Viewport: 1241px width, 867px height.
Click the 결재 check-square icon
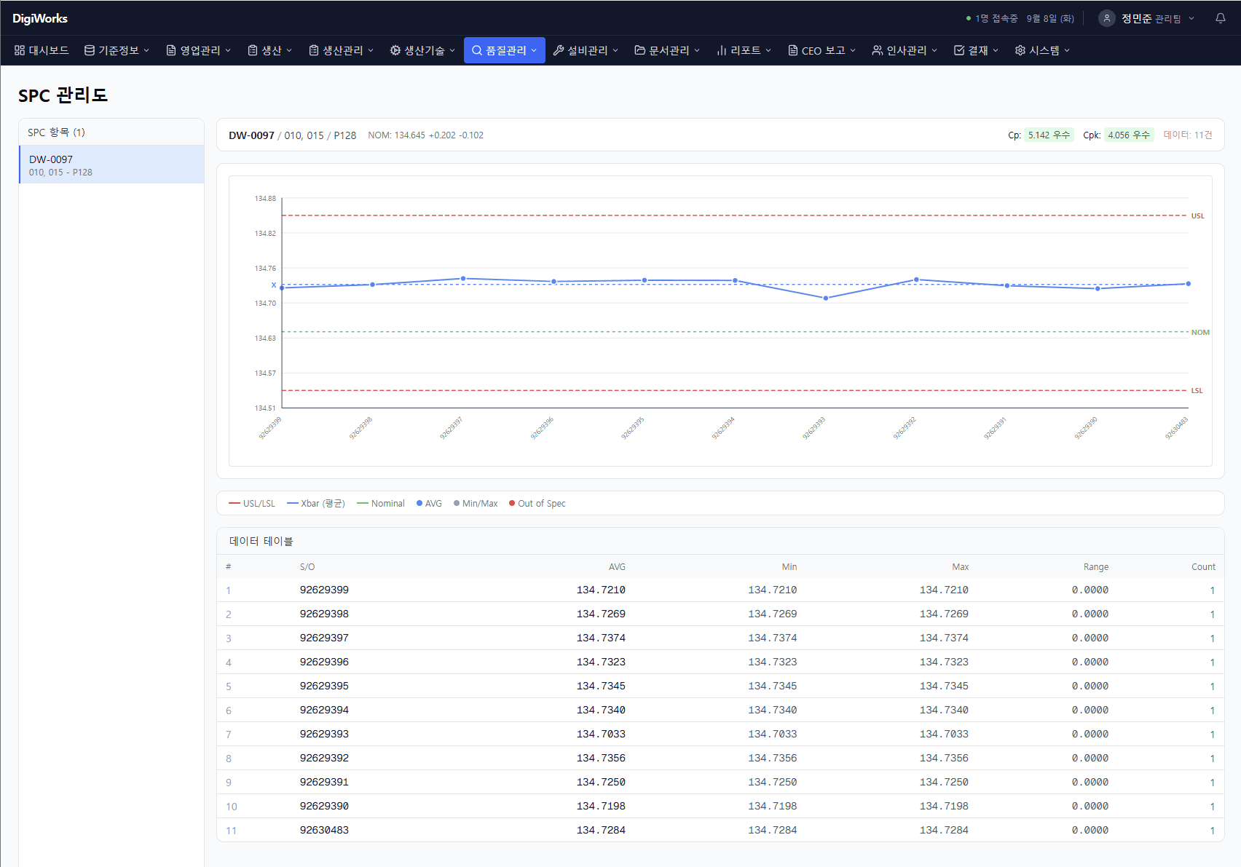click(959, 50)
